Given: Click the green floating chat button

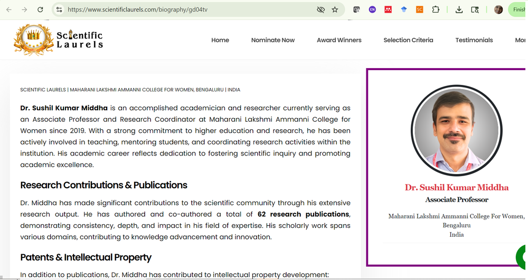Looking at the screenshot, I should (x=522, y=257).
